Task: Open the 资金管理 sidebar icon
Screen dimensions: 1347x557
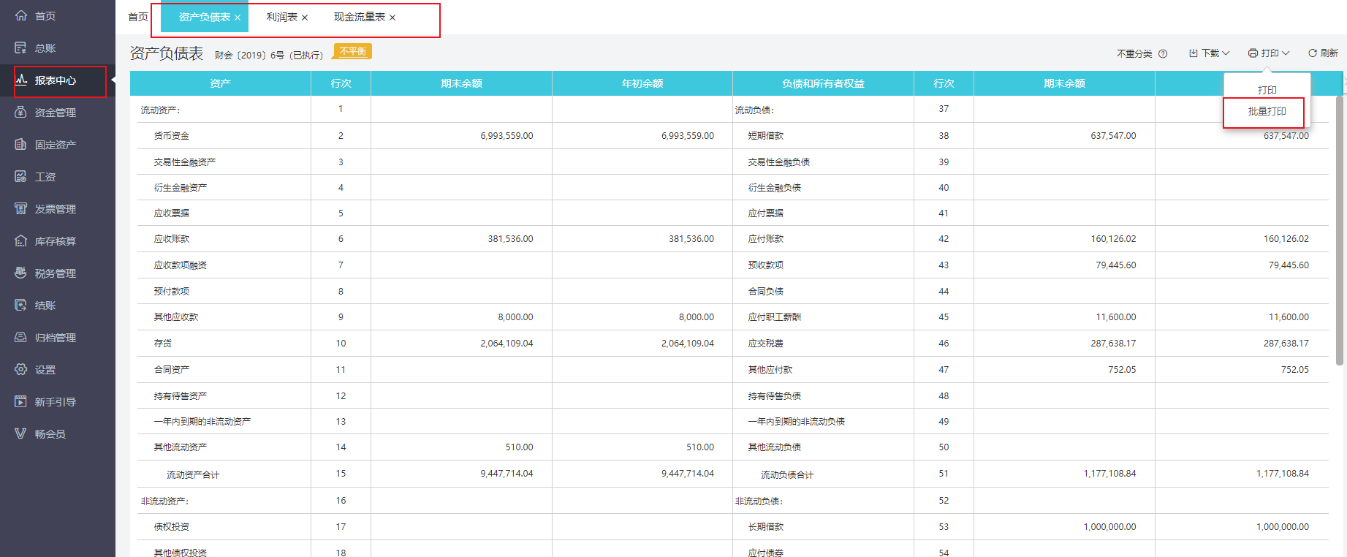Action: (21, 112)
